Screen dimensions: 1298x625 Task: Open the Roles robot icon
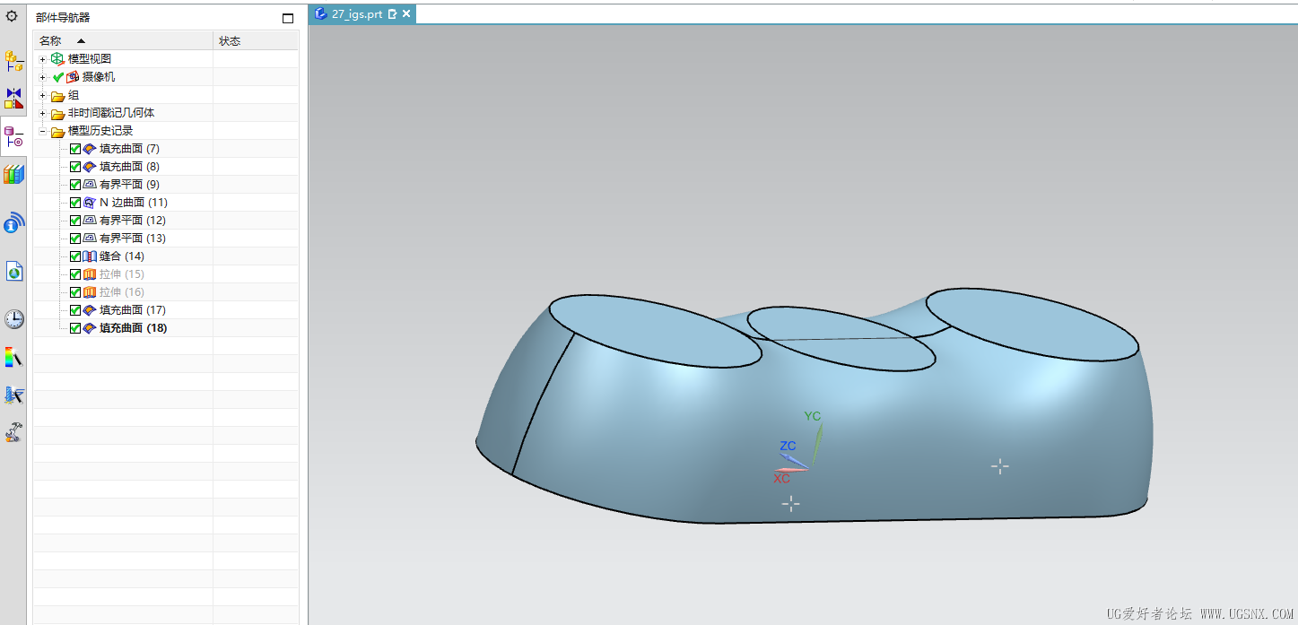(x=13, y=432)
